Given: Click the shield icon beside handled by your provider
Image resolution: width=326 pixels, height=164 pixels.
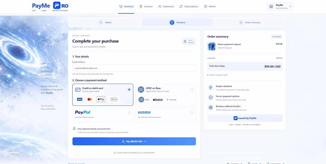Looking at the screenshot, I should click(115, 152).
